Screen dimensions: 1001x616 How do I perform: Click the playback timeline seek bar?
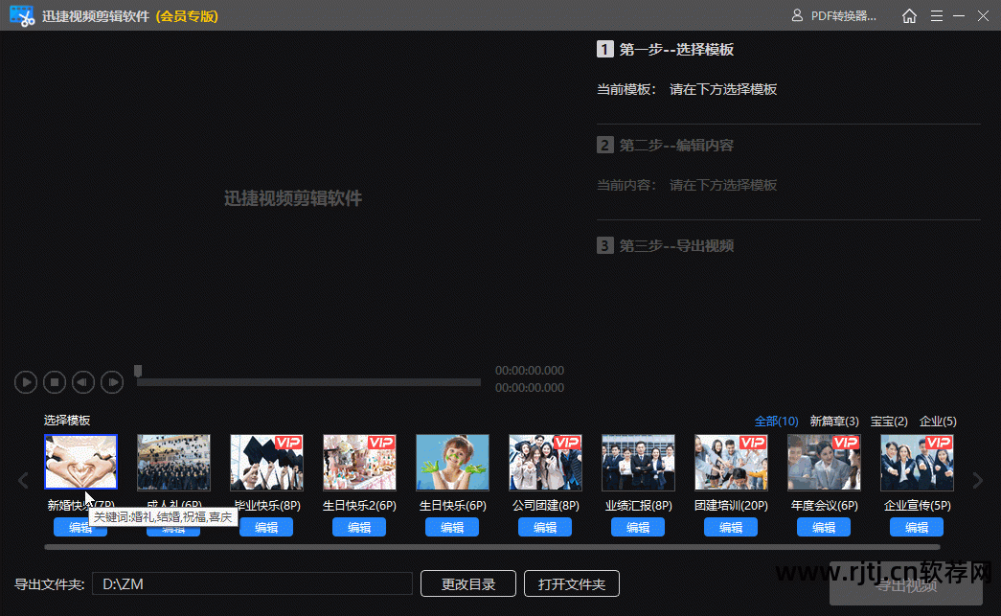[x=308, y=382]
